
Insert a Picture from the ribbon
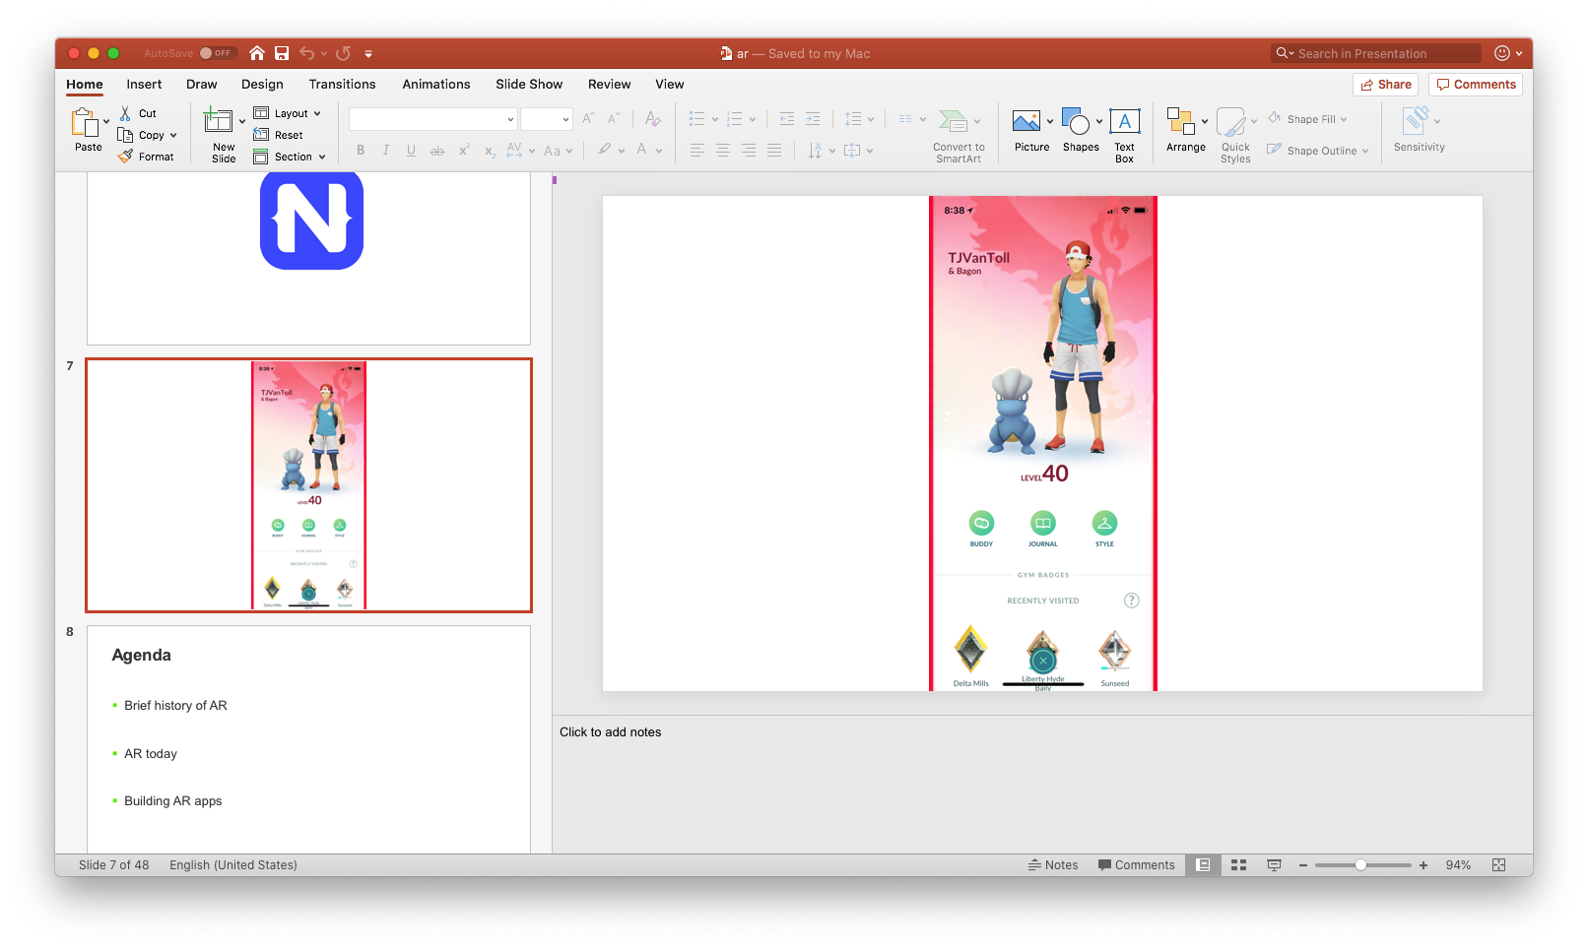[x=1026, y=121]
